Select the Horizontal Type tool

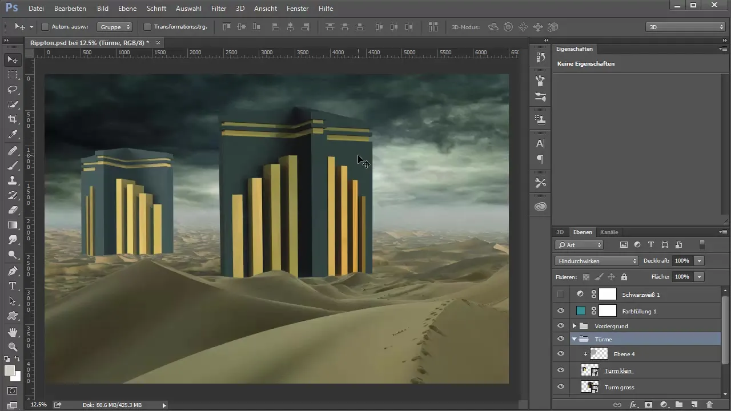tap(12, 286)
